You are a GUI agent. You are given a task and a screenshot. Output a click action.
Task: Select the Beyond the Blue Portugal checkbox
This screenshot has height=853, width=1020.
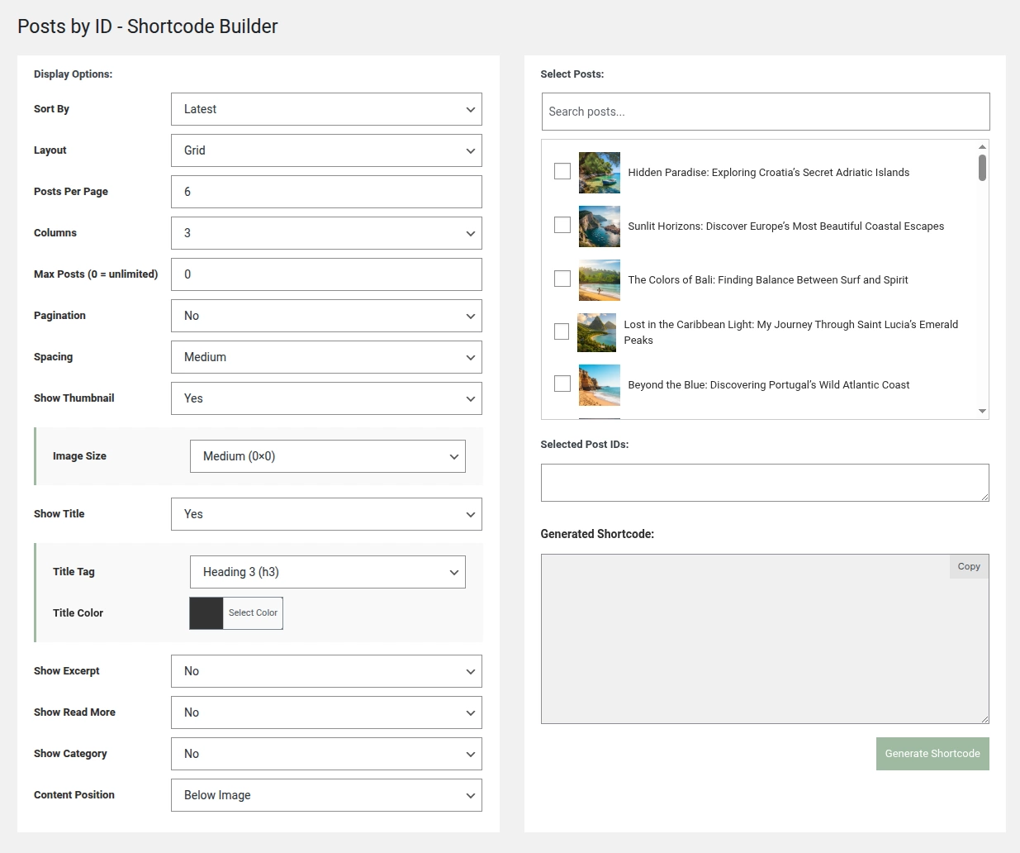point(562,384)
